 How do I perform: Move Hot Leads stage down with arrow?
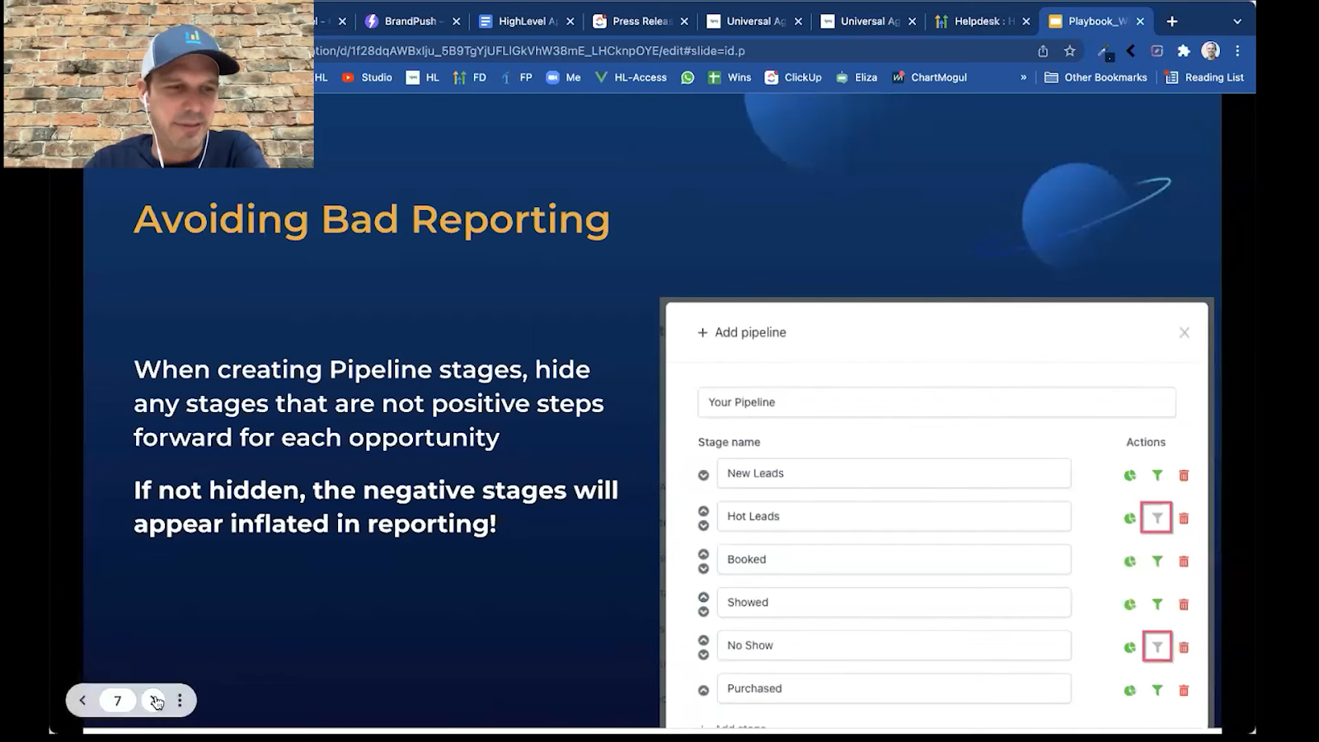pyautogui.click(x=703, y=526)
